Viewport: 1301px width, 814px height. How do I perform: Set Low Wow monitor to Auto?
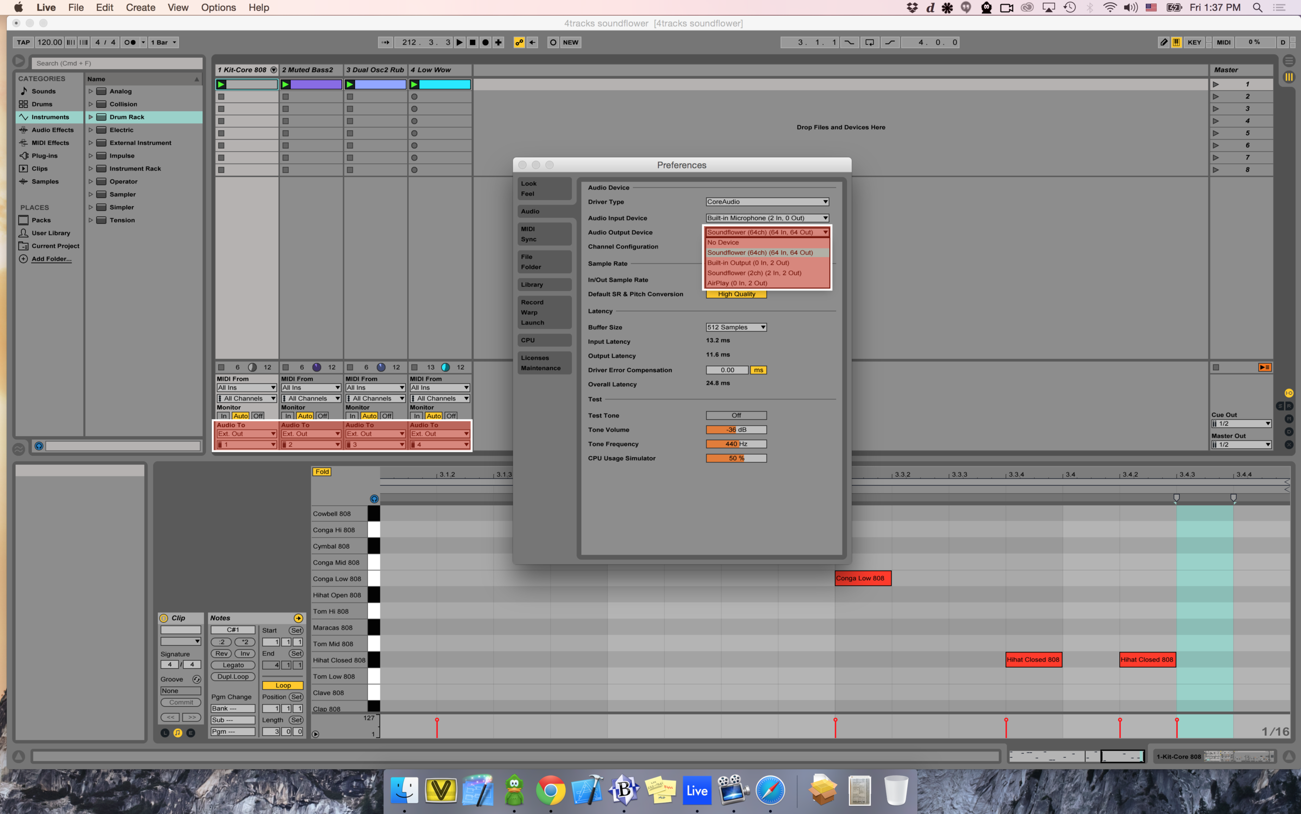click(x=434, y=416)
